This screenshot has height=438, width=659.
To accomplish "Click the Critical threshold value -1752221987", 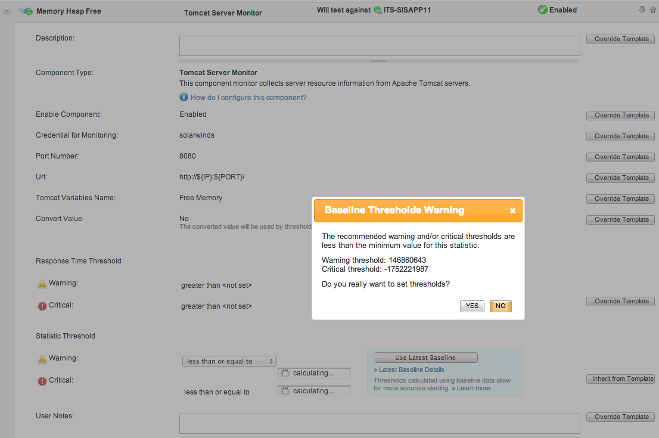I will pyautogui.click(x=406, y=269).
